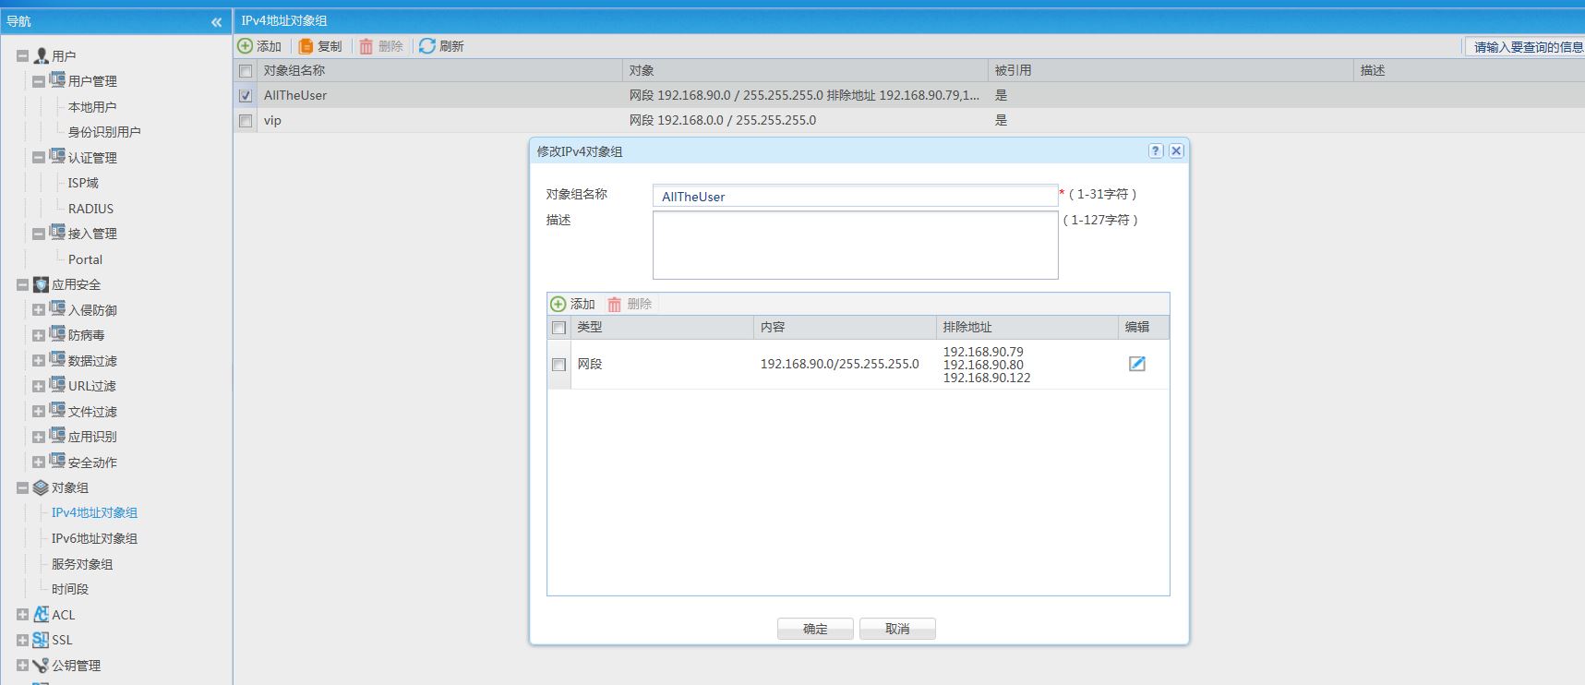The height and width of the screenshot is (685, 1585).
Task: Collapse the 对象组 tree node
Action: [22, 488]
